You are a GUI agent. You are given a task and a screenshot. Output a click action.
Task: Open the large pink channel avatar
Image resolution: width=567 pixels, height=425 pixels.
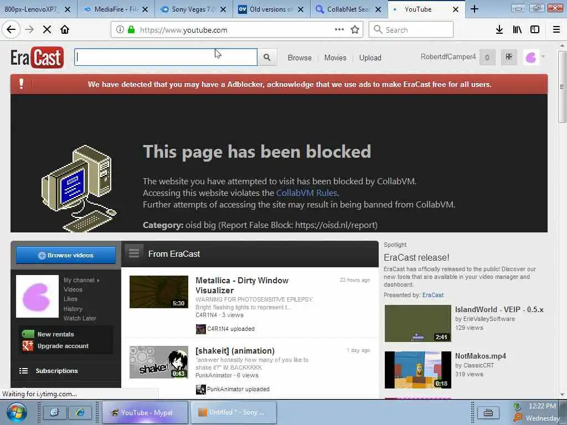click(37, 297)
